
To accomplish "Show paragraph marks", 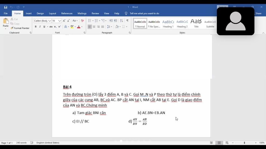I will point(127,21).
